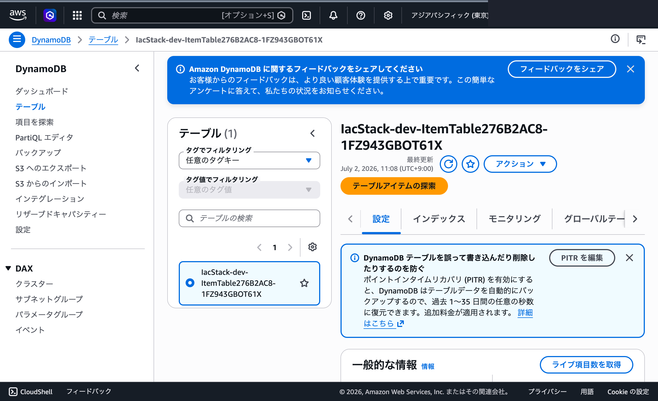
Task: Collapse the DynamoDB side navigation
Action: coord(137,68)
